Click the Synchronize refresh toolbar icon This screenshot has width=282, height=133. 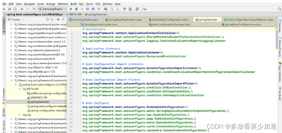click(x=15, y=9)
